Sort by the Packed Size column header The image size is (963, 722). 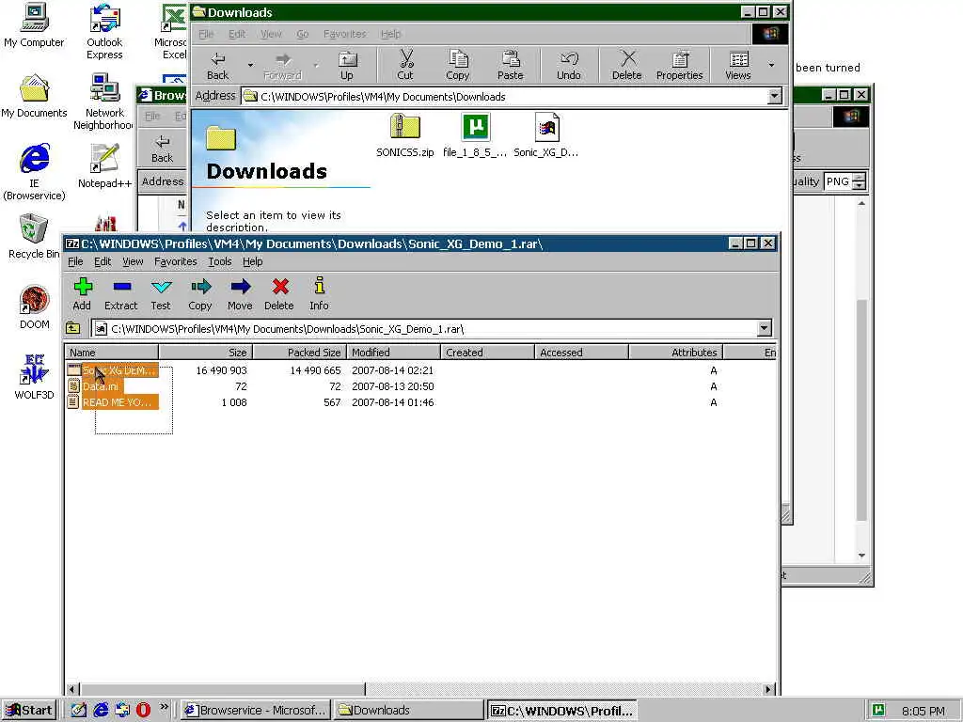click(x=300, y=353)
